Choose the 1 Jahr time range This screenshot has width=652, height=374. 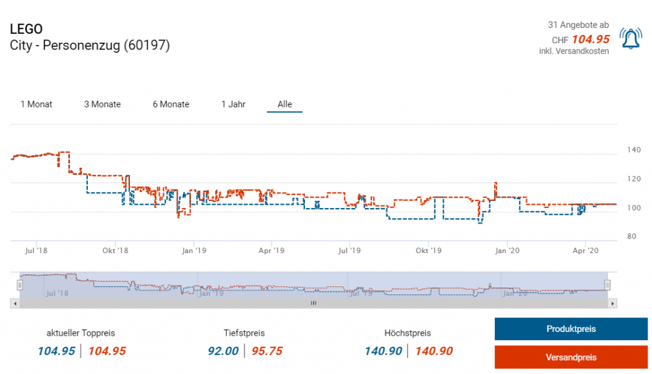(x=234, y=104)
